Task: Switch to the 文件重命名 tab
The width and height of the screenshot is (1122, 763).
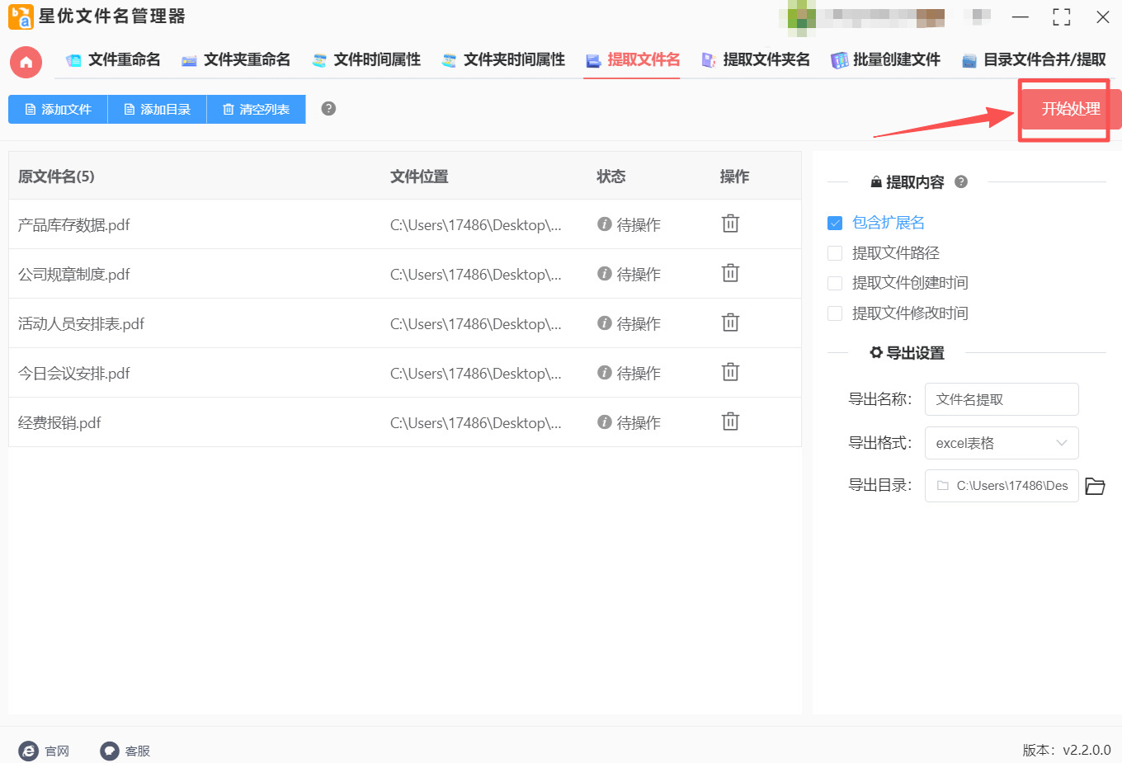Action: point(113,59)
